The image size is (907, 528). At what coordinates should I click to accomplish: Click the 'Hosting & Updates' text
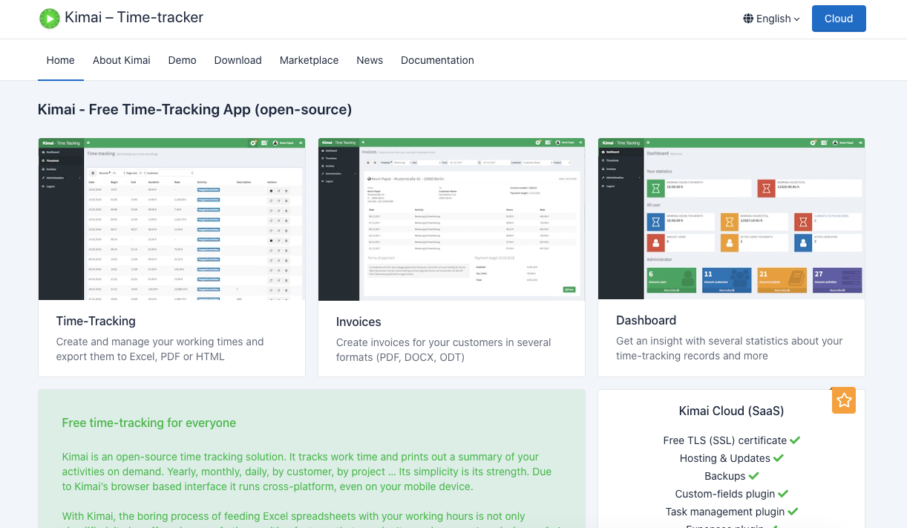pyautogui.click(x=725, y=458)
